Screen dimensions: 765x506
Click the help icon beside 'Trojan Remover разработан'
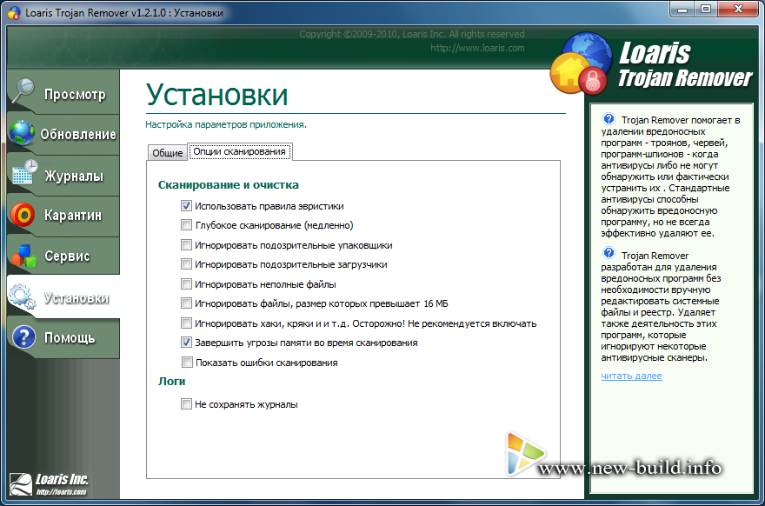609,253
